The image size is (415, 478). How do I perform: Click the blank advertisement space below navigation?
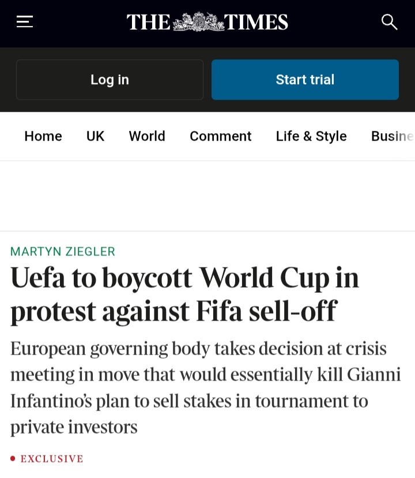[x=207, y=196]
